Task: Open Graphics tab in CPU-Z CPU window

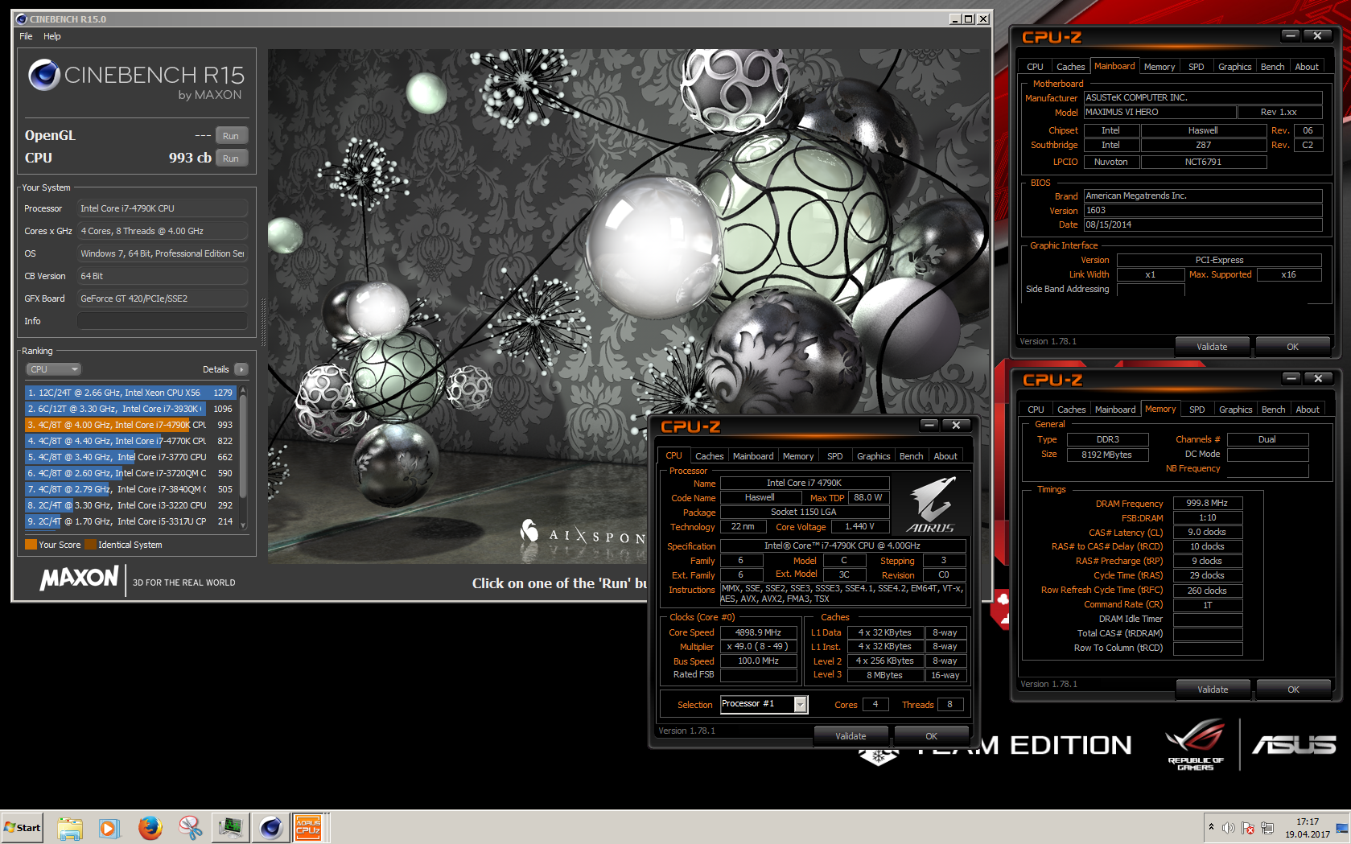Action: (x=873, y=456)
